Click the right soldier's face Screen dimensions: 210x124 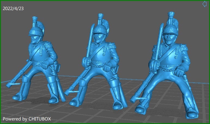(x=169, y=38)
